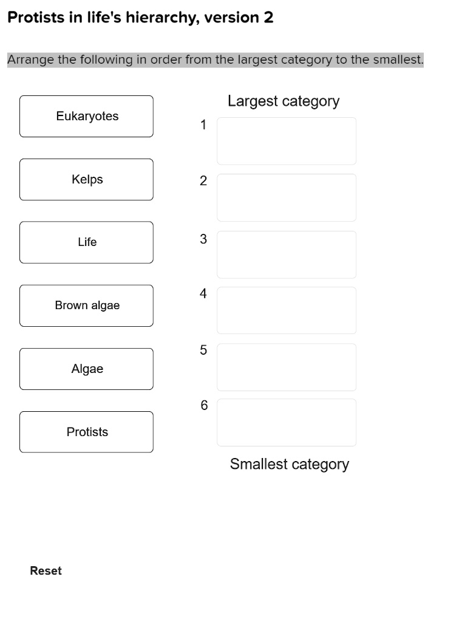The height and width of the screenshot is (622, 459).
Task: Click slot 6 above Smallest category
Action: tap(286, 422)
